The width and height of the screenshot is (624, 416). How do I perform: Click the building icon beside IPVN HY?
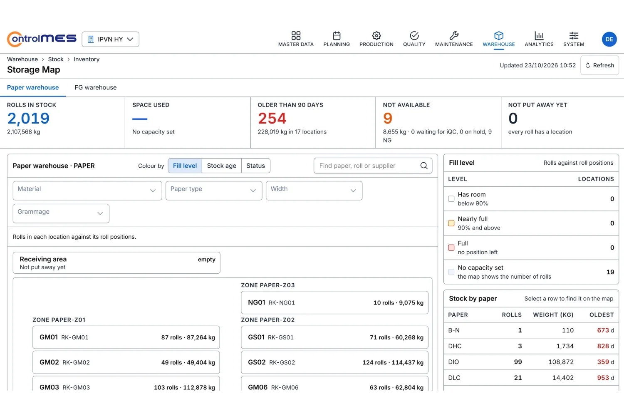[x=91, y=39]
